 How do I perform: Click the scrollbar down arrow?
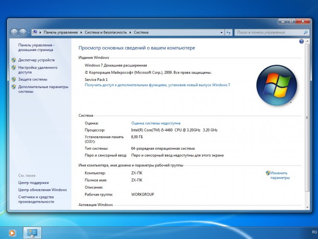click(x=307, y=207)
